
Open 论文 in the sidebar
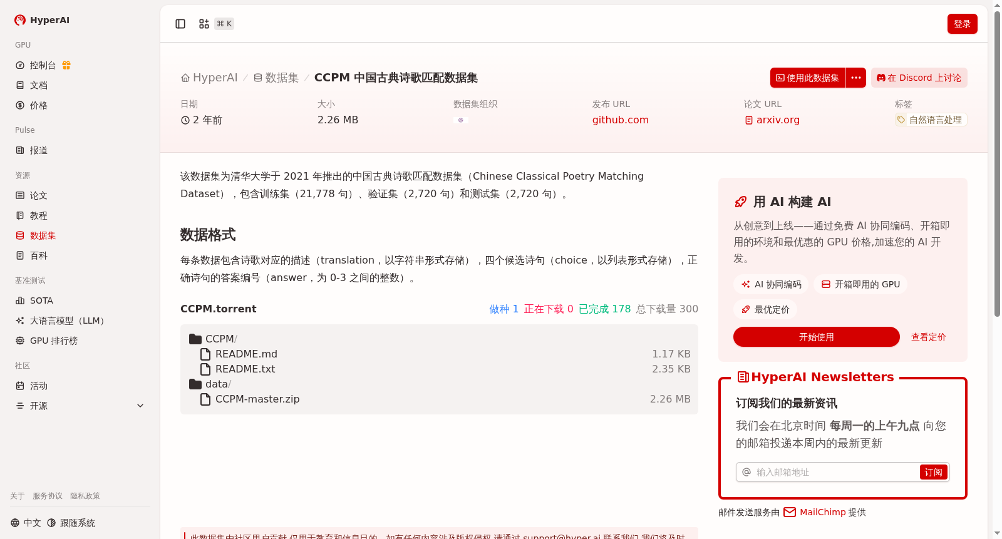[x=39, y=195]
